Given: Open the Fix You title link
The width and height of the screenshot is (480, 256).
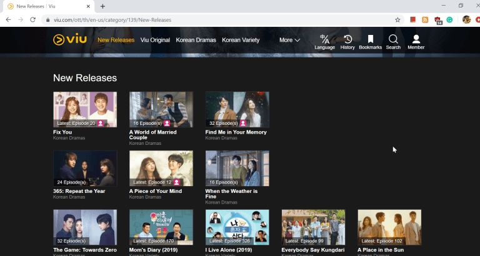Looking at the screenshot, I should coord(62,132).
